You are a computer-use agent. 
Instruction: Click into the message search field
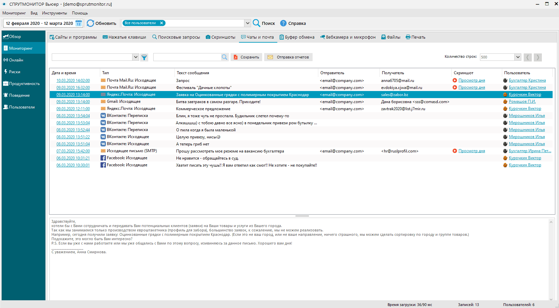[187, 57]
